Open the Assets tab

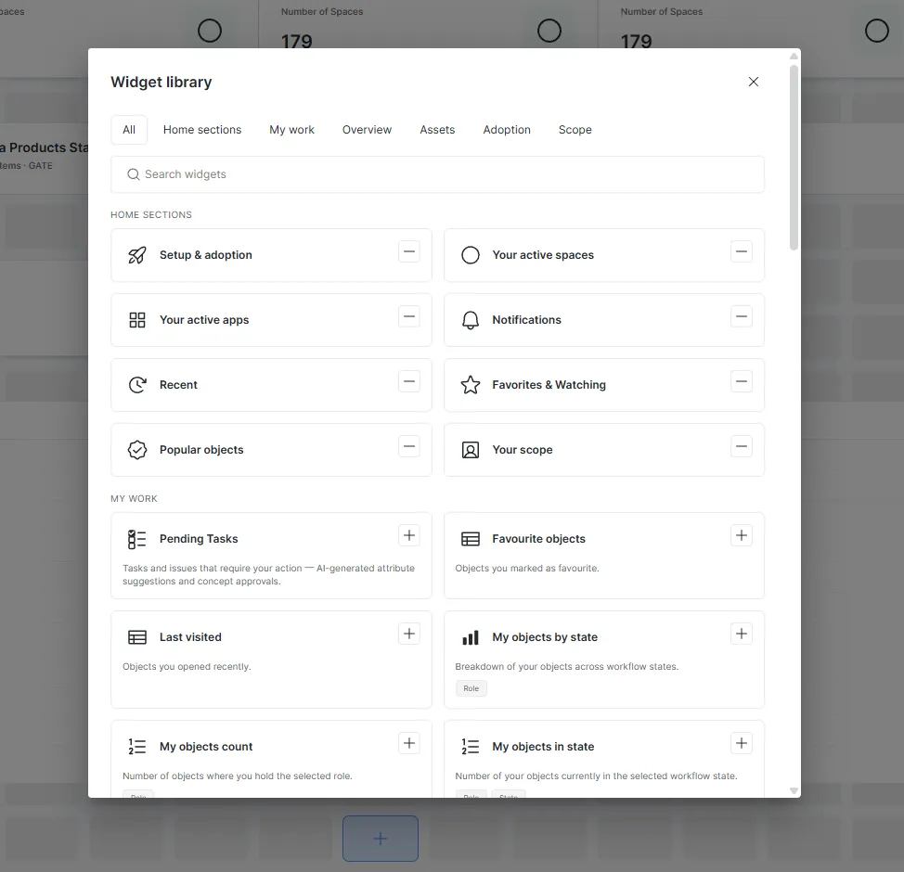(x=437, y=130)
